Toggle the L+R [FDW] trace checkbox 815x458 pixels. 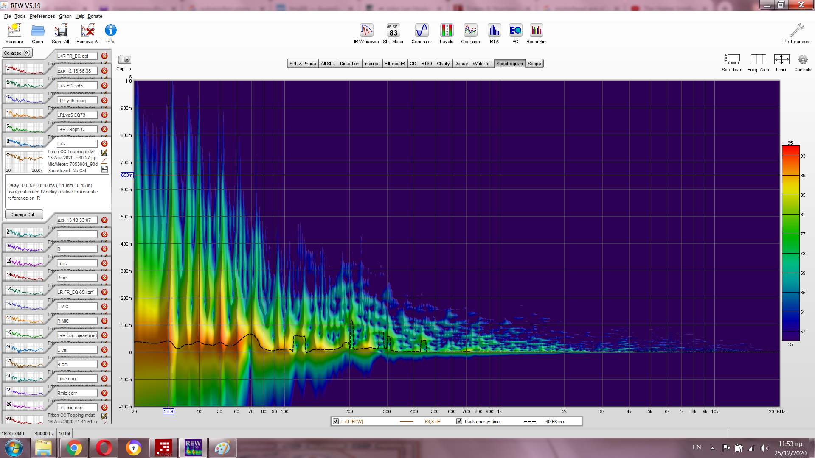click(x=336, y=422)
